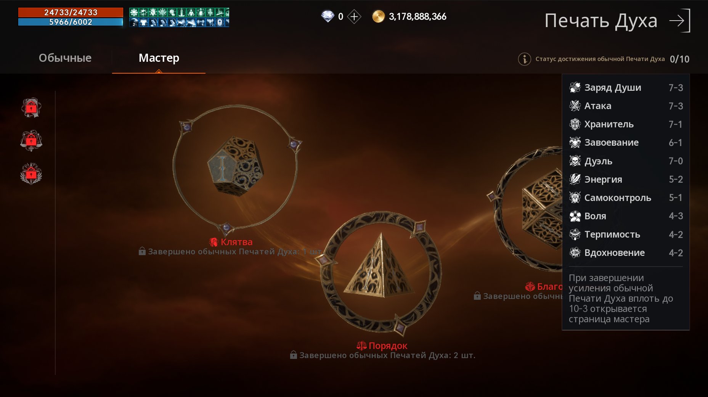Open the Порядок pyramid seal

(x=379, y=267)
